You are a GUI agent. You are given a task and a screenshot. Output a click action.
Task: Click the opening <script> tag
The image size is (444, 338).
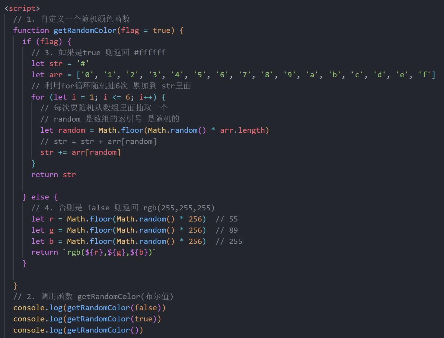(22, 8)
